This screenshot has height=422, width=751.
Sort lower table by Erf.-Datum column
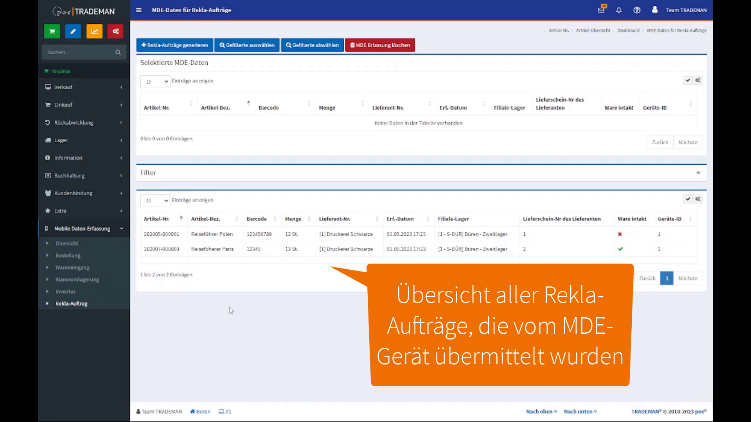click(x=408, y=219)
